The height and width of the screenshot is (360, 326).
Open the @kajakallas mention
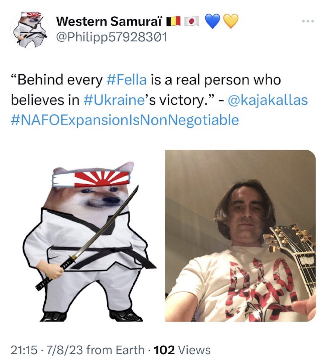pos(268,100)
